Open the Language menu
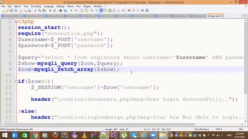Screen dimensions: 248x139 pyautogui.click(x=48, y=6)
